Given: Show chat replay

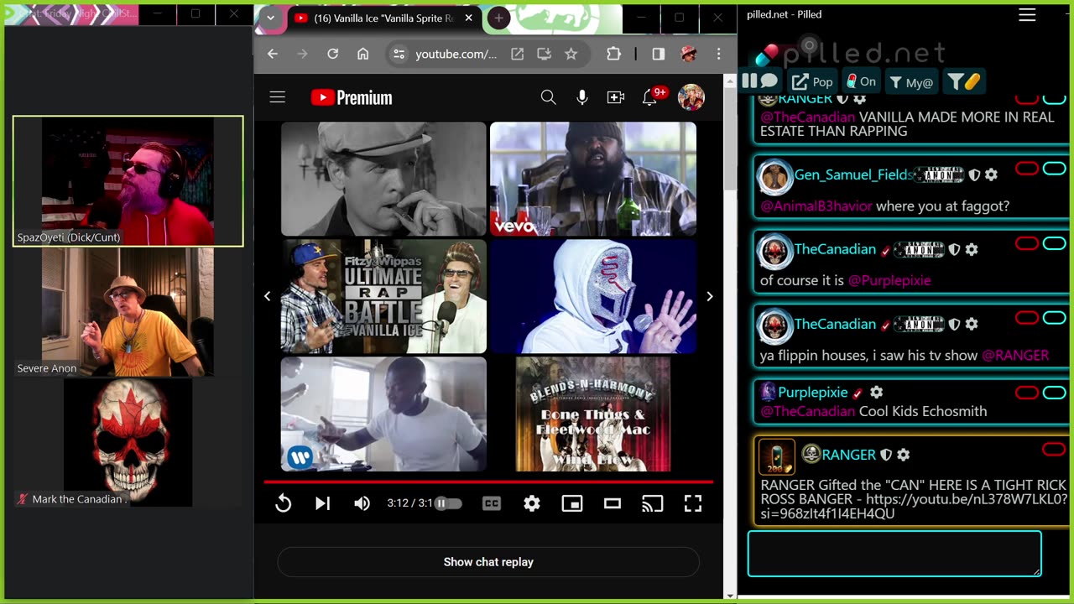Looking at the screenshot, I should 488,562.
